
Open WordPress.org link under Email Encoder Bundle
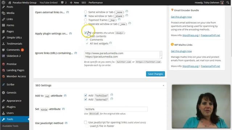[x=190, y=35]
